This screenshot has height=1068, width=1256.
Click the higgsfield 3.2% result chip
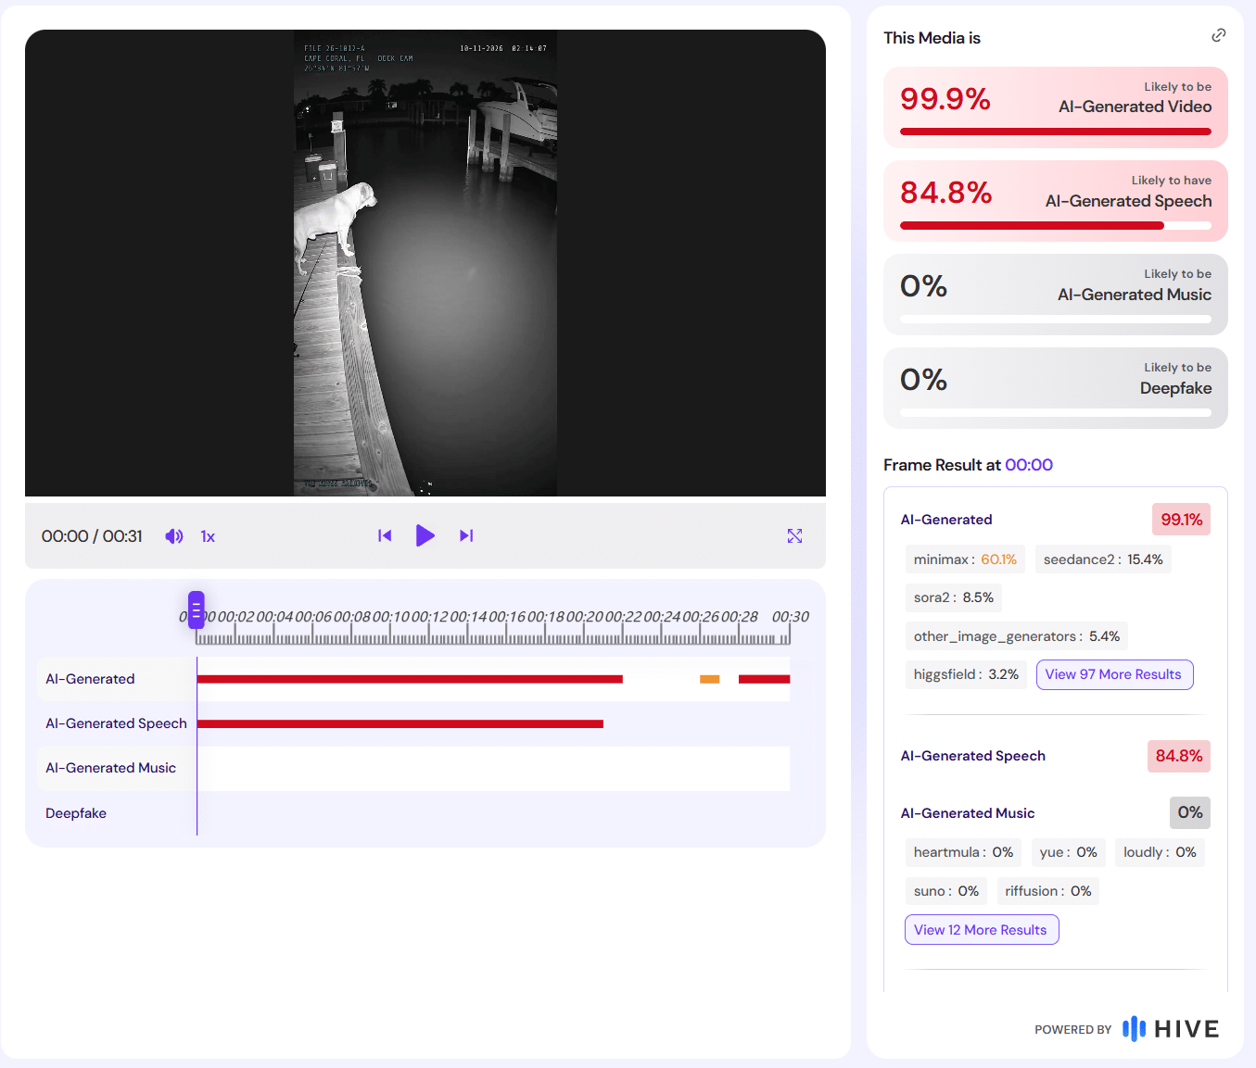966,674
